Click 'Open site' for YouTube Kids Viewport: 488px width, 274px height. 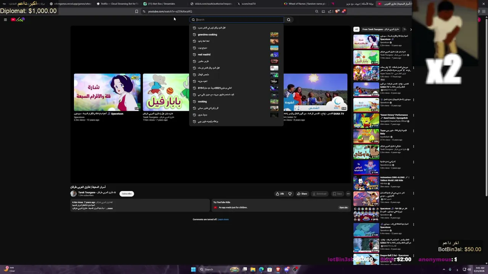pos(344,207)
